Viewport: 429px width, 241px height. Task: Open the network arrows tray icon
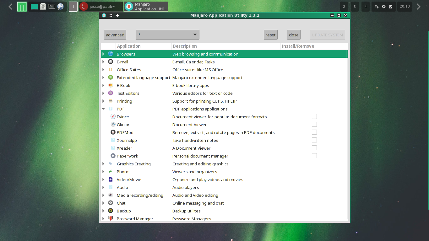pyautogui.click(x=377, y=7)
